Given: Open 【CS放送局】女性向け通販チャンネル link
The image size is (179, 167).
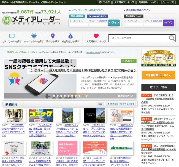Looking at the screenshot, I should 13,130.
